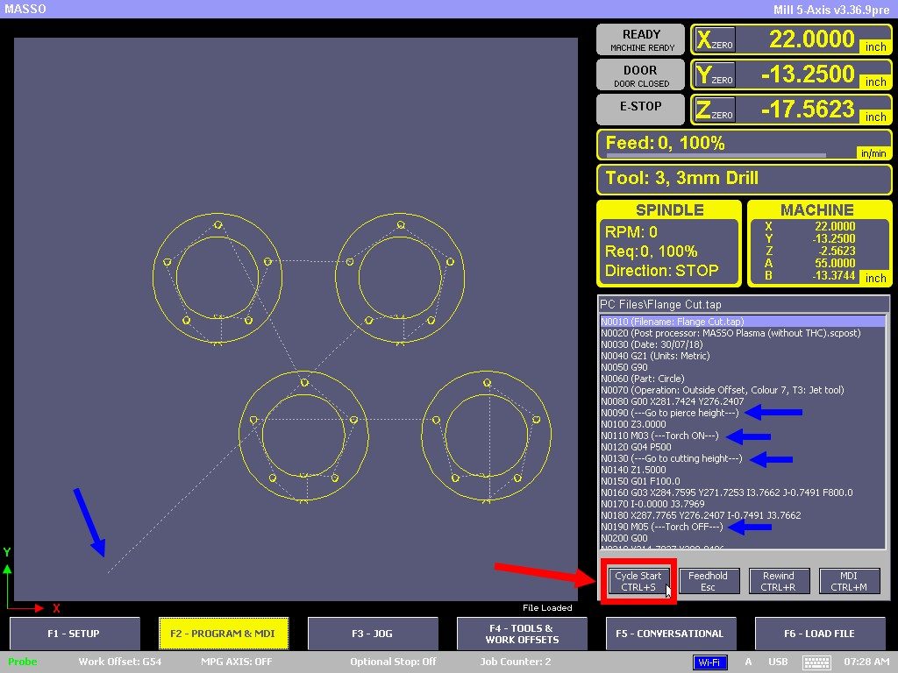Click the E-STOP status indicator
Screen dimensions: 898x673
[x=641, y=110]
